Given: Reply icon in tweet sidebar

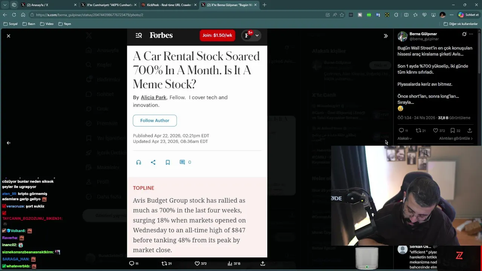Looking at the screenshot, I should tap(401, 131).
